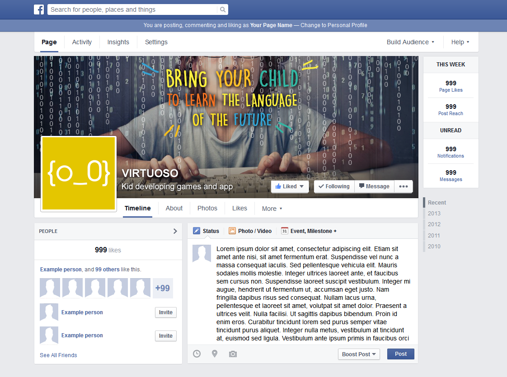Click the Facebook logo icon
The height and width of the screenshot is (377, 507).
[39, 9]
